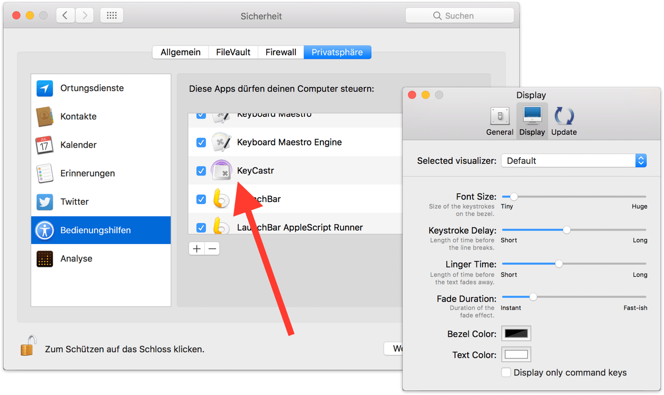Add an app with the plus button
Image resolution: width=664 pixels, height=395 pixels.
click(x=197, y=249)
